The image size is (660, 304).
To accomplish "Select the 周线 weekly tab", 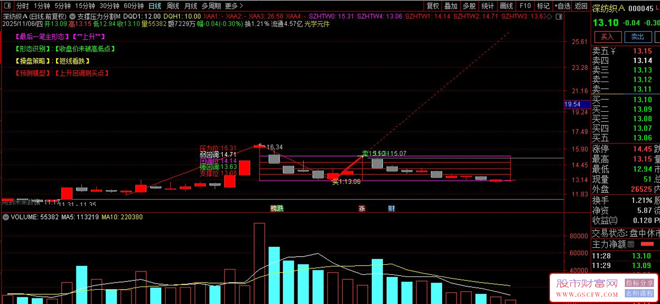I will (173, 6).
